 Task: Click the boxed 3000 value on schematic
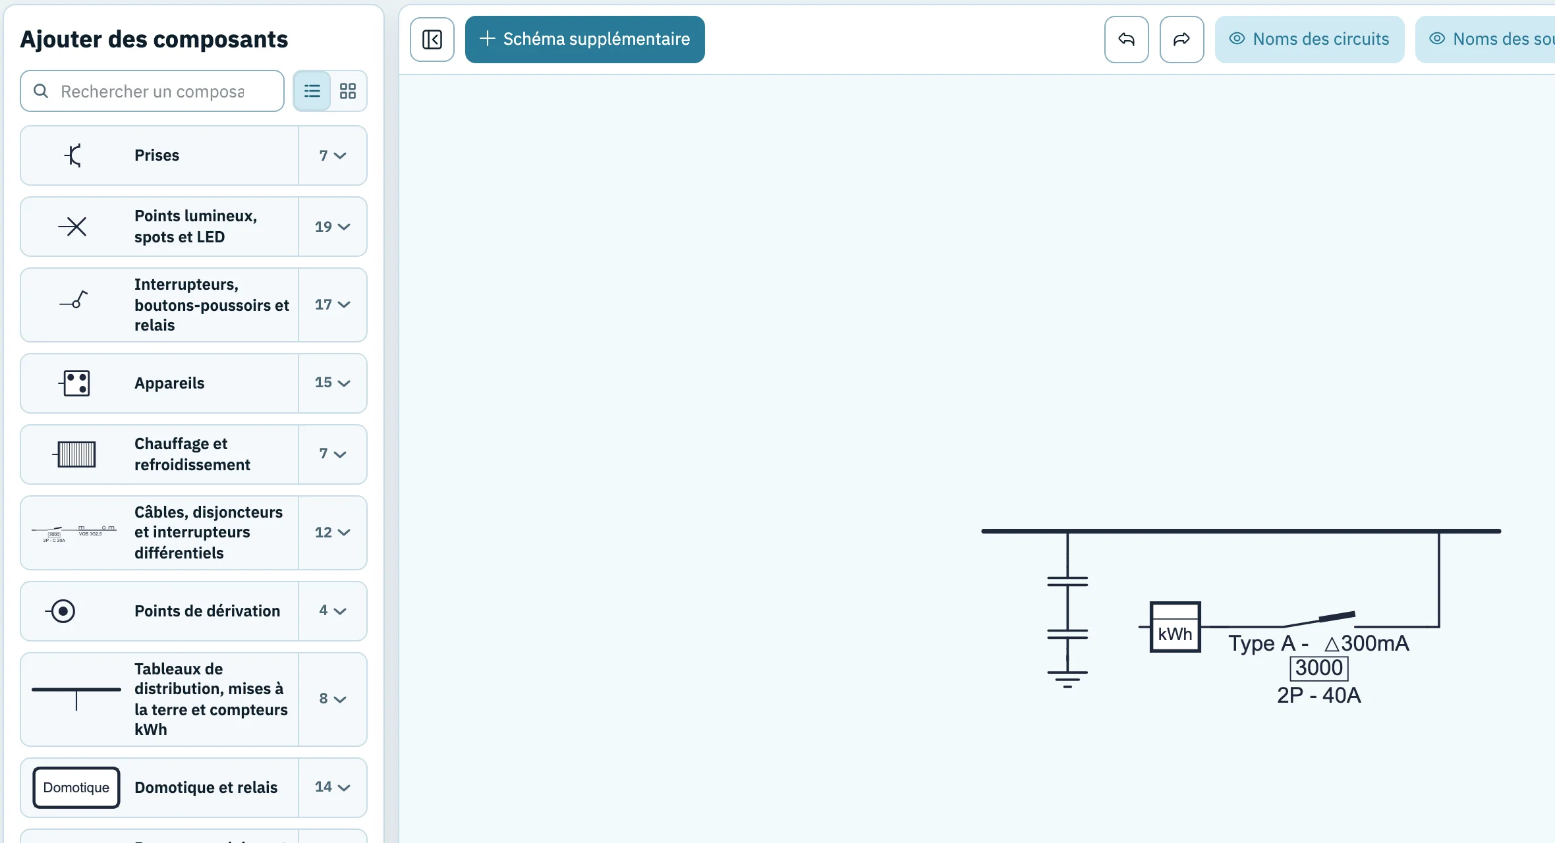point(1319,668)
